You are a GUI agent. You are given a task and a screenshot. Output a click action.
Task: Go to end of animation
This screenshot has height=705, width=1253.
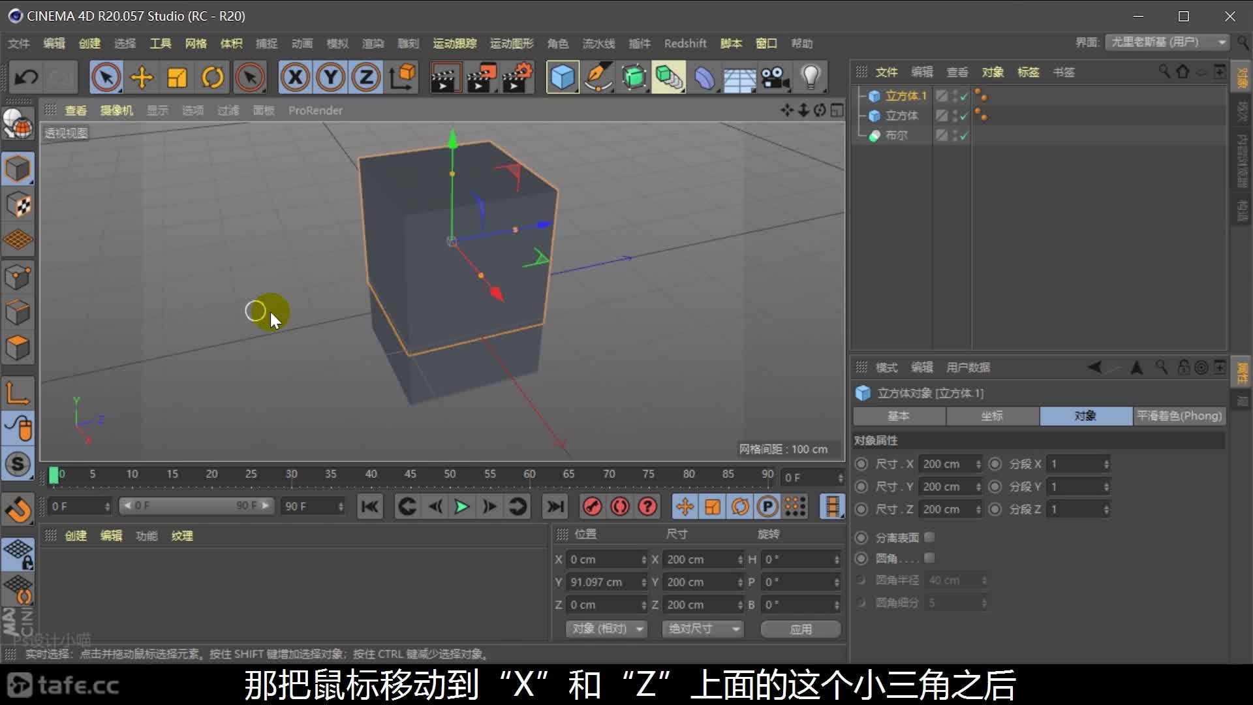click(555, 507)
